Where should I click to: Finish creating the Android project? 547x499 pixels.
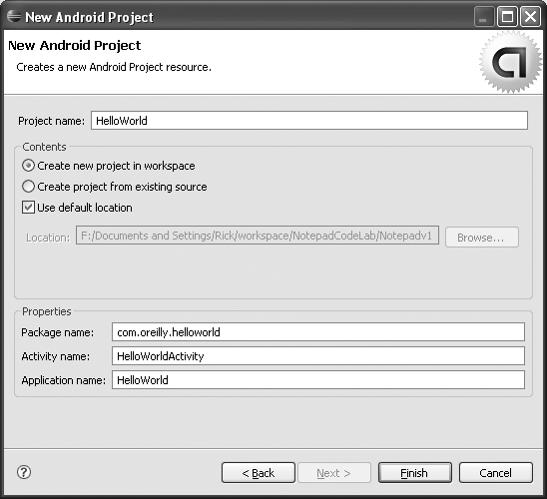tap(415, 473)
